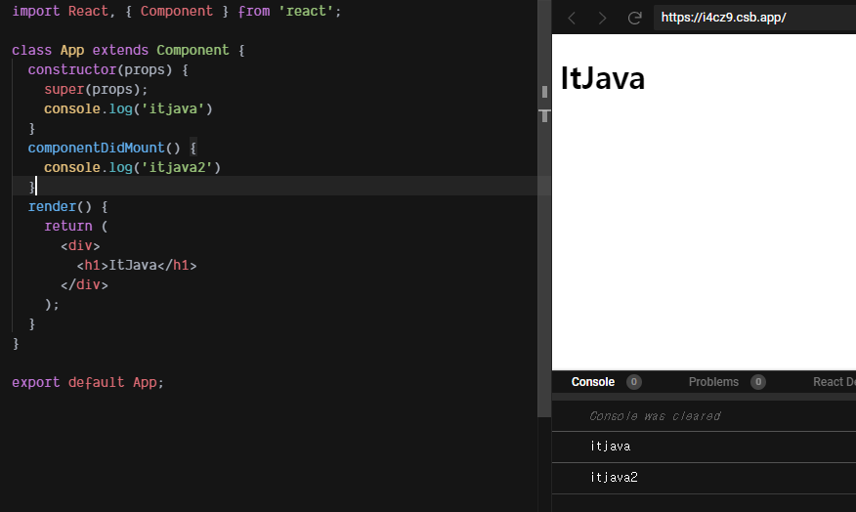856x512 pixels.
Task: Click the super(props) line
Action: point(96,90)
